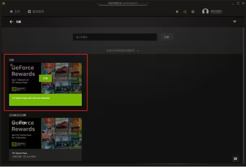Maximize the GeForce Experience window
Viewport: 246px width, 167px height.
pos(238,3)
